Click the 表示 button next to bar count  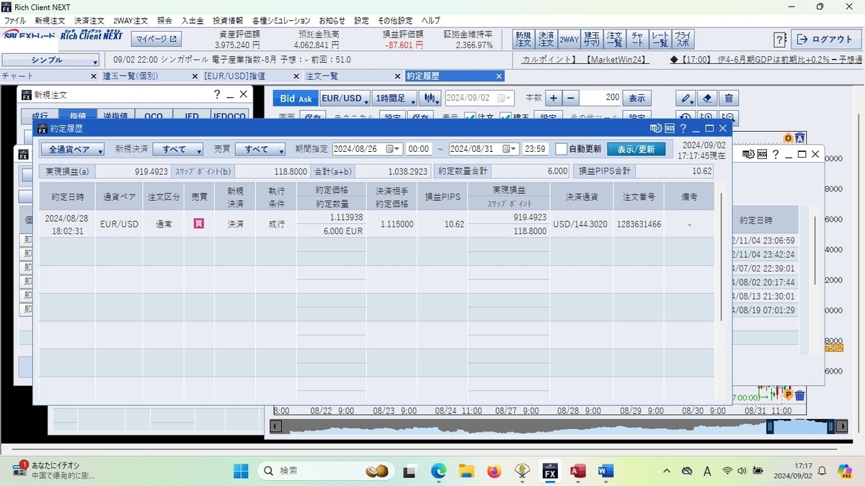pos(636,99)
